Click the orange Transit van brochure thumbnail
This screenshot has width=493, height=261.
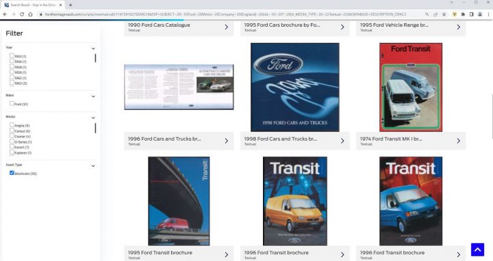pos(295,201)
